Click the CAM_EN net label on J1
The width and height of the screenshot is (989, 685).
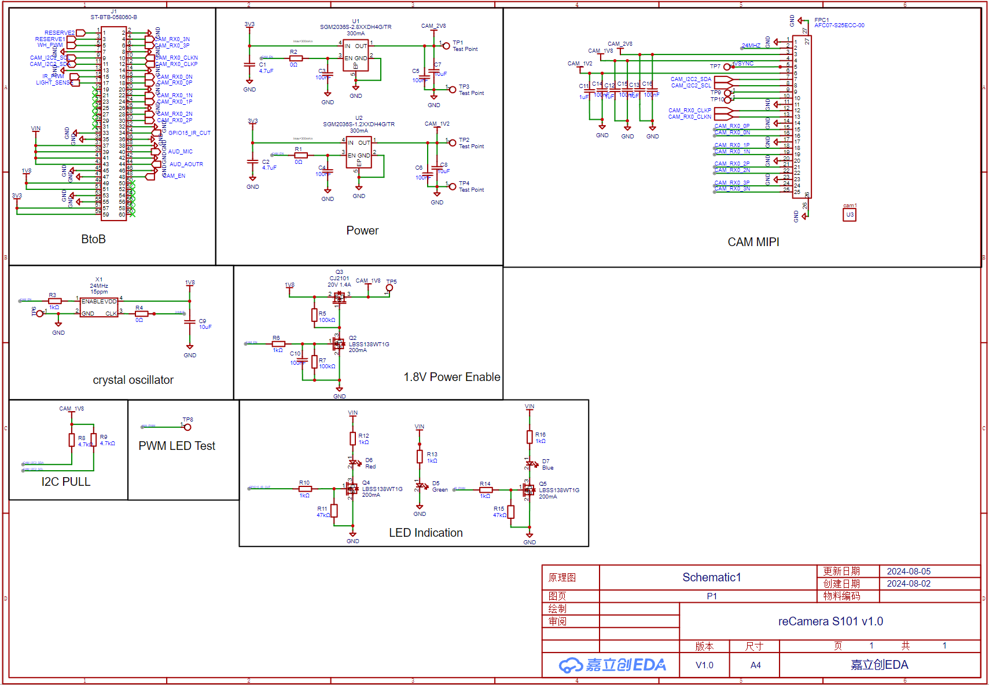(174, 176)
